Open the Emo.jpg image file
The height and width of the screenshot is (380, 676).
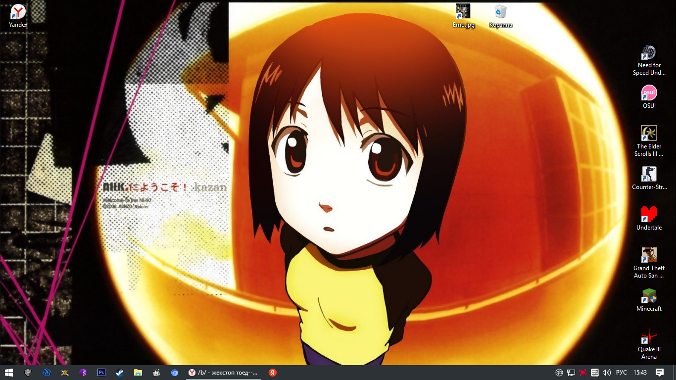[x=463, y=16]
